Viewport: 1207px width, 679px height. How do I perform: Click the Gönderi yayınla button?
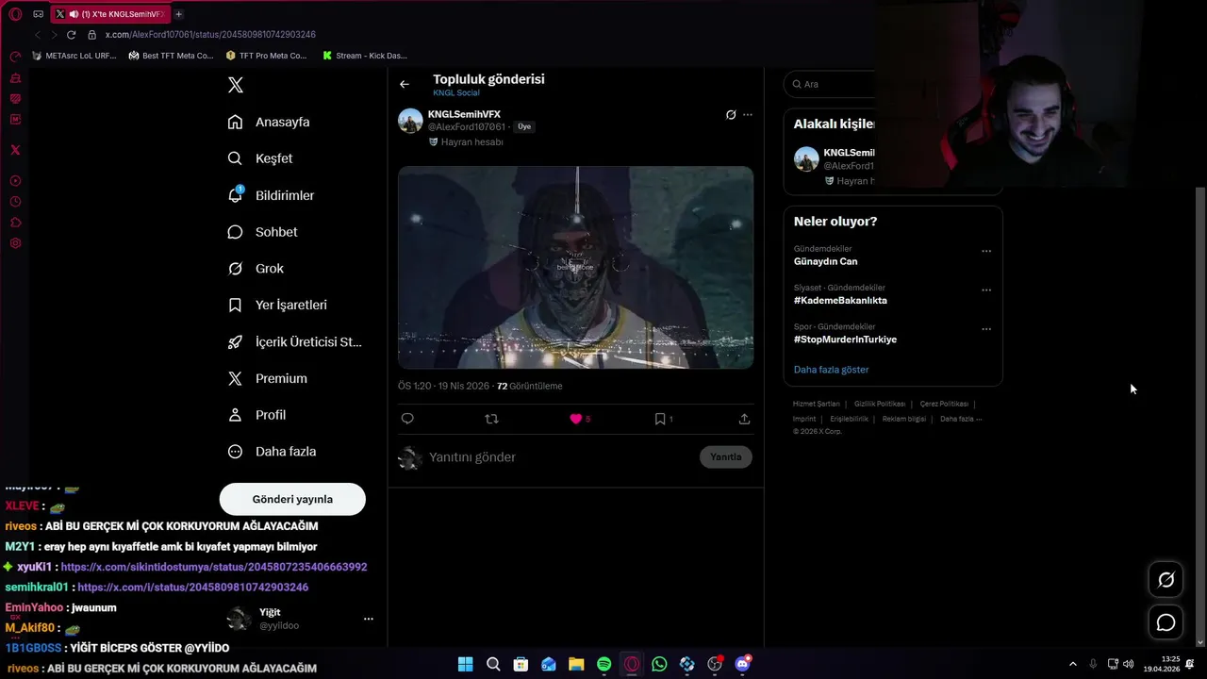(x=292, y=499)
